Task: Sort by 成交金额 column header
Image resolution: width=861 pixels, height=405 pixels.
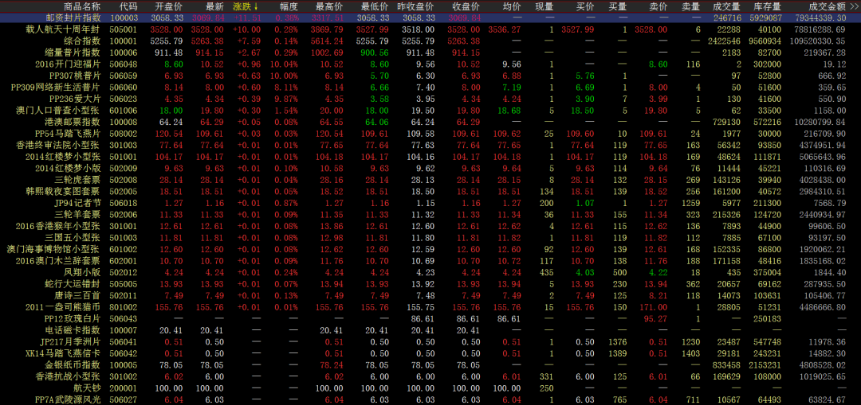Action: [828, 6]
